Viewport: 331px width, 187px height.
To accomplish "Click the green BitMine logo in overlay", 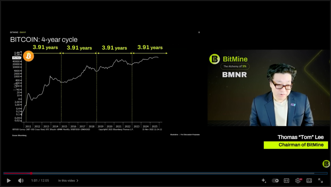I will (x=215, y=59).
